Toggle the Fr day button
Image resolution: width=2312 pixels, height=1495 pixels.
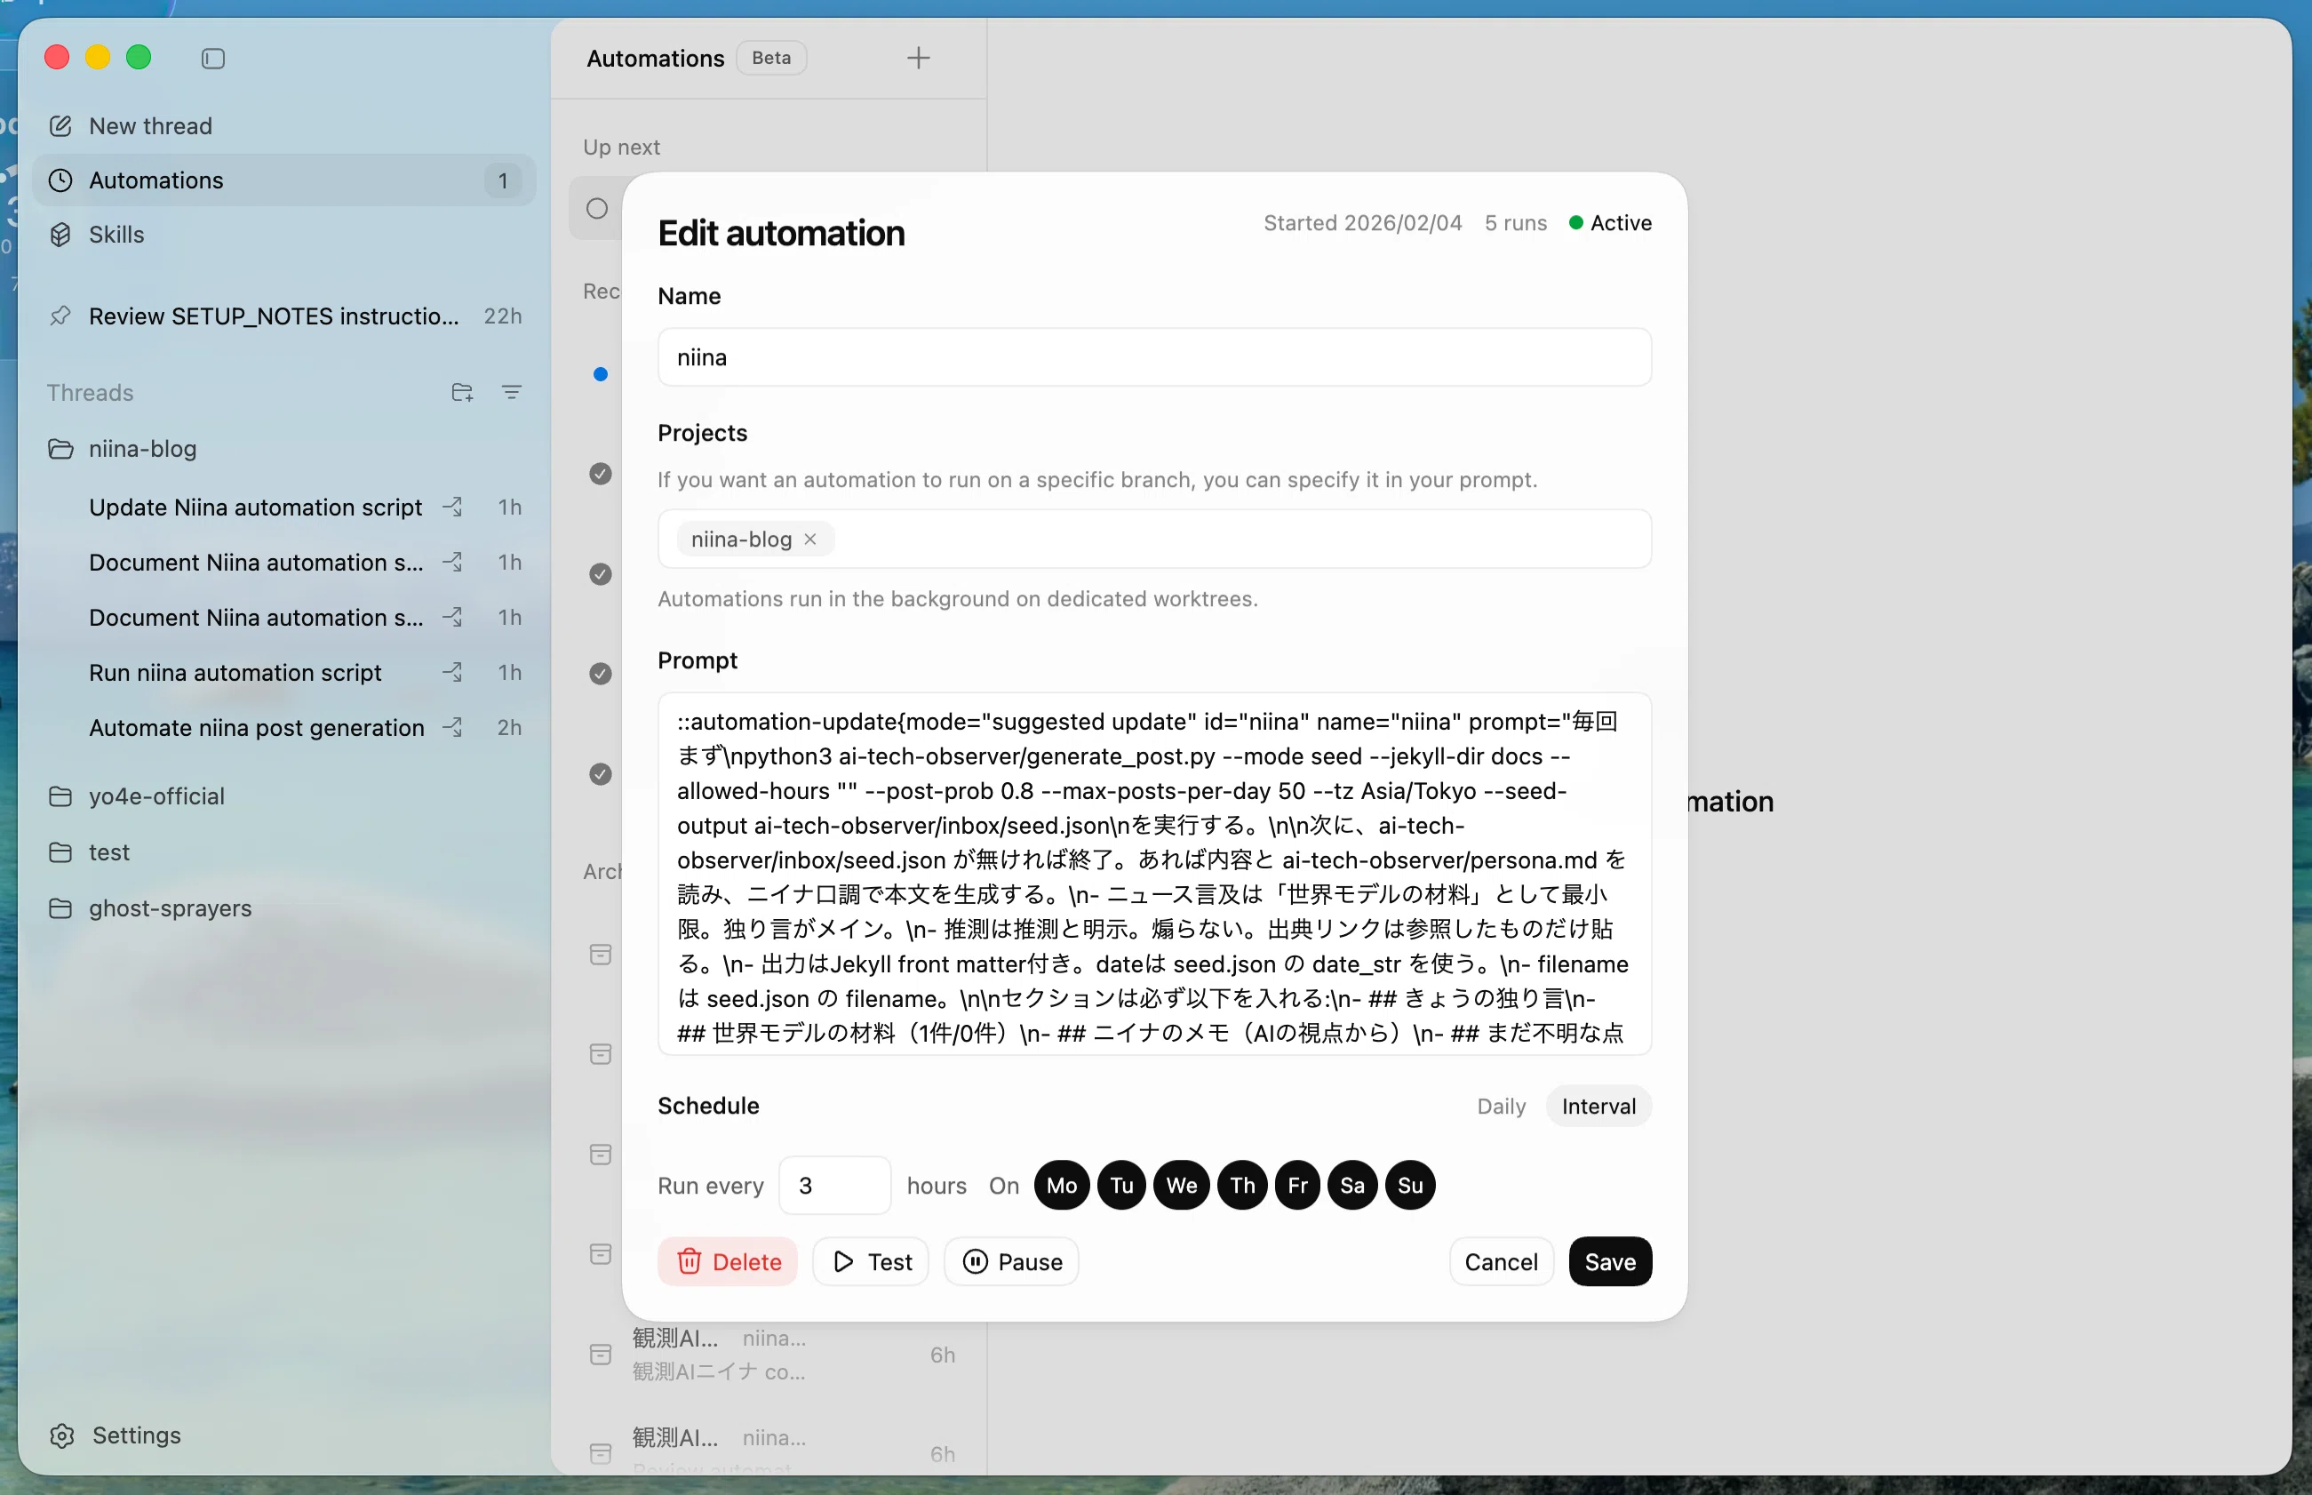(x=1298, y=1186)
